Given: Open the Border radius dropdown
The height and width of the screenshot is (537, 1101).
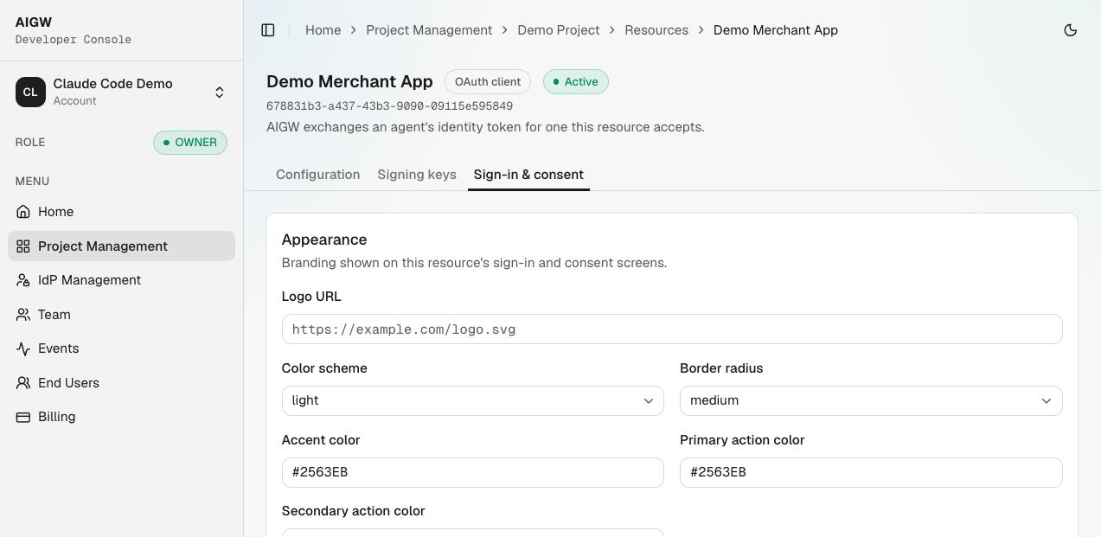Looking at the screenshot, I should coord(871,401).
